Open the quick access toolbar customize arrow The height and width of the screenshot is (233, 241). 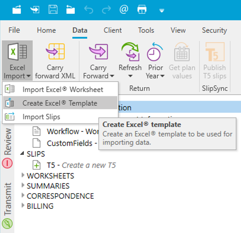[162, 11]
